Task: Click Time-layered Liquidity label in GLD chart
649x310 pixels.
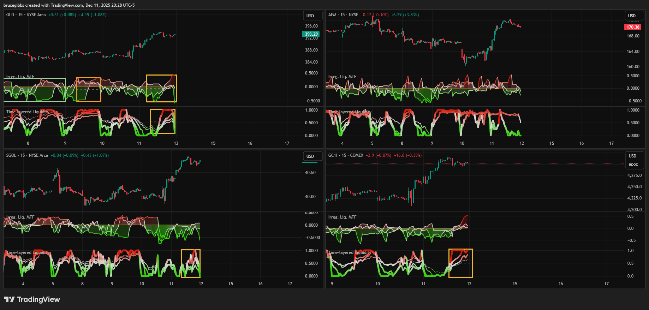Action: pyautogui.click(x=28, y=112)
